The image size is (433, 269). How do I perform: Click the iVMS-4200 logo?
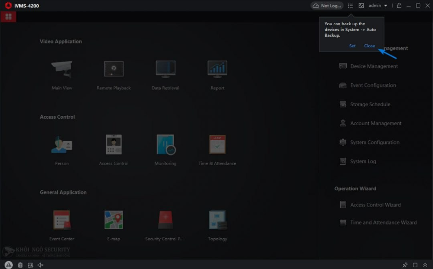pos(8,6)
